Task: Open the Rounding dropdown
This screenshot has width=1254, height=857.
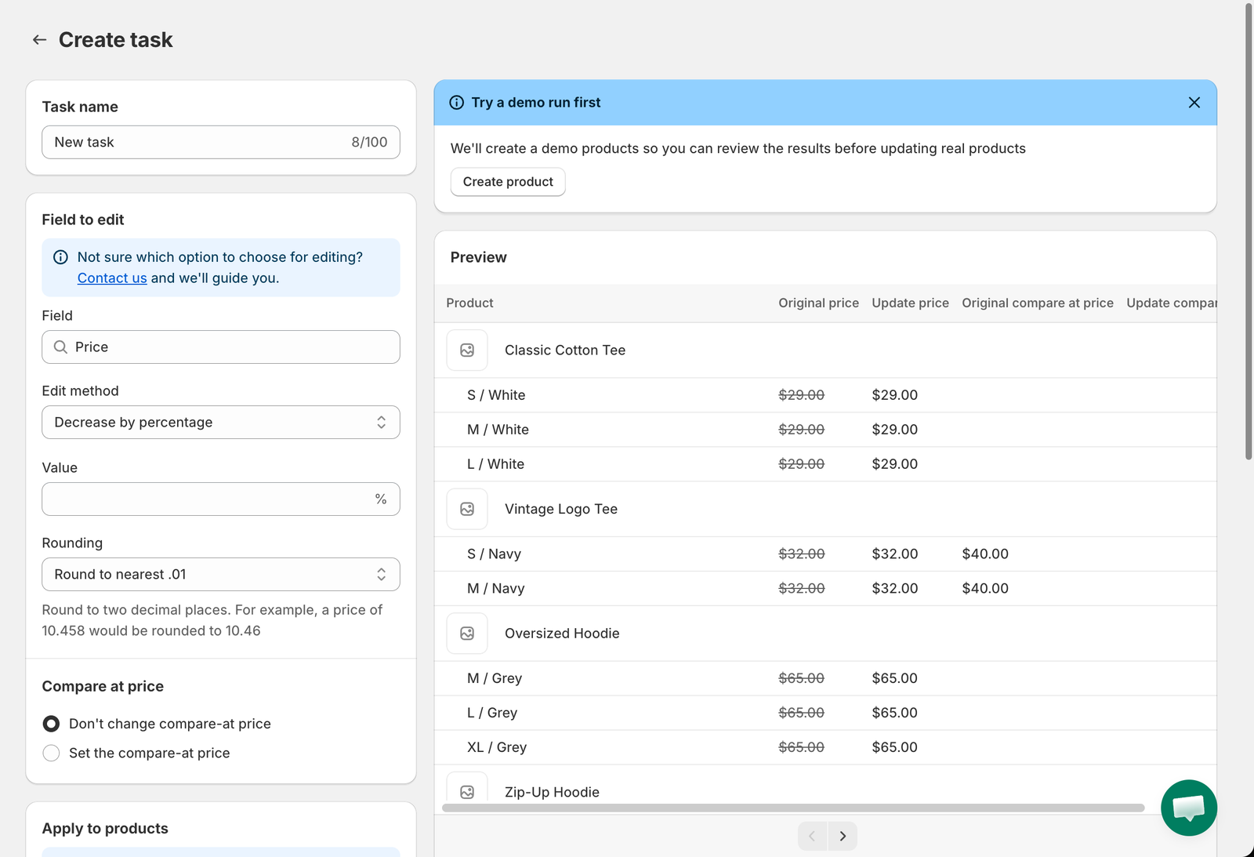Action: pyautogui.click(x=221, y=575)
